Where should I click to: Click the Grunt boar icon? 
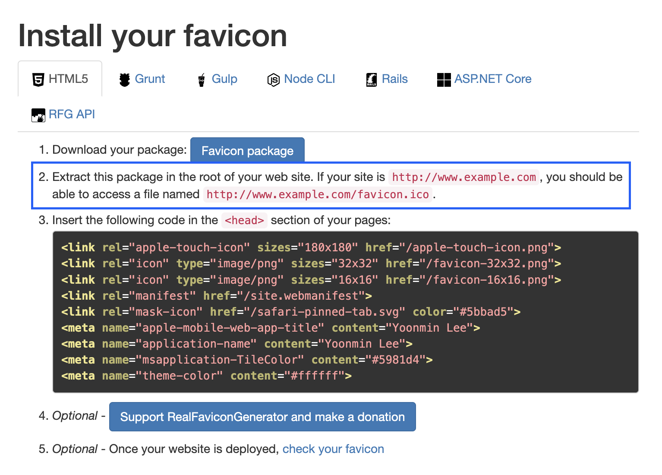(x=125, y=79)
